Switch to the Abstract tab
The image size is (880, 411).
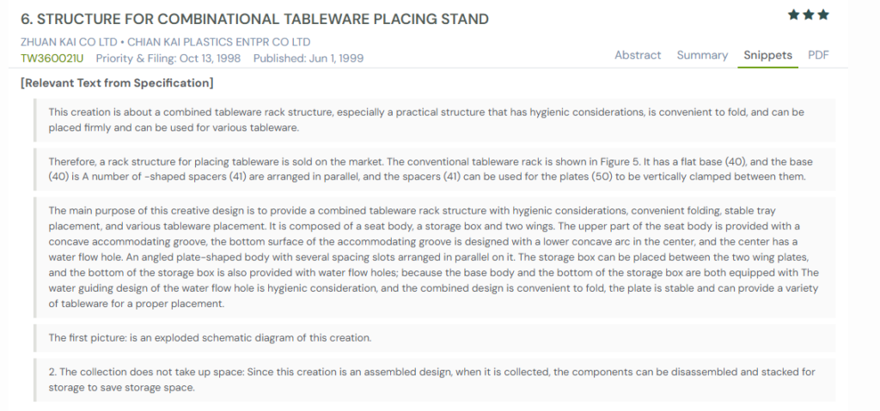coord(638,55)
